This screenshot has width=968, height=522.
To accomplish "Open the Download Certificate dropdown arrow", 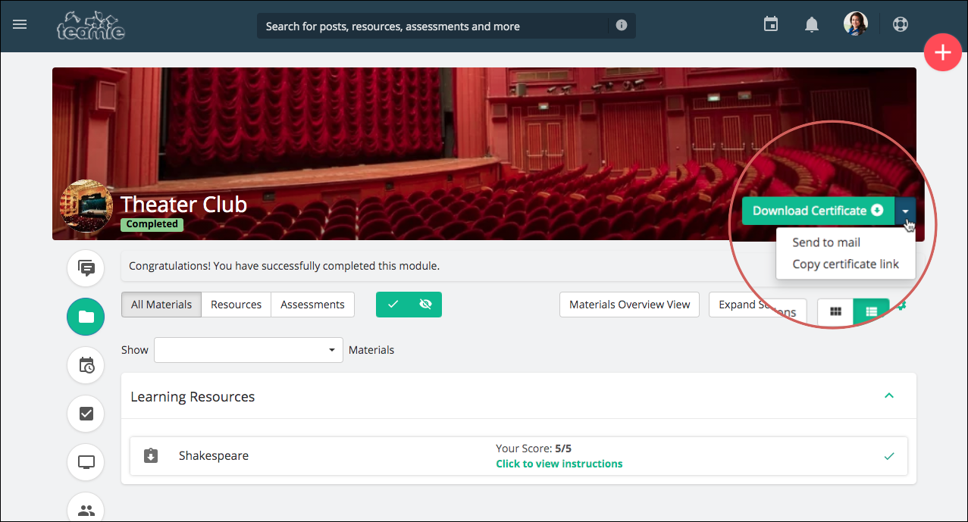I will pyautogui.click(x=905, y=211).
